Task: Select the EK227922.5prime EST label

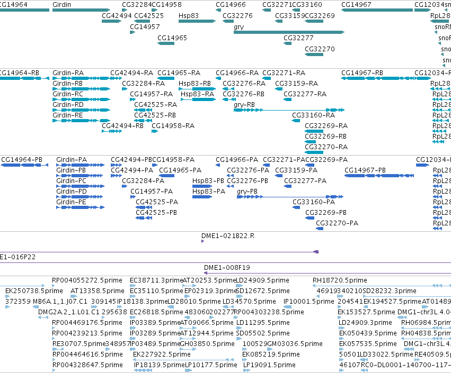Action: (x=162, y=354)
